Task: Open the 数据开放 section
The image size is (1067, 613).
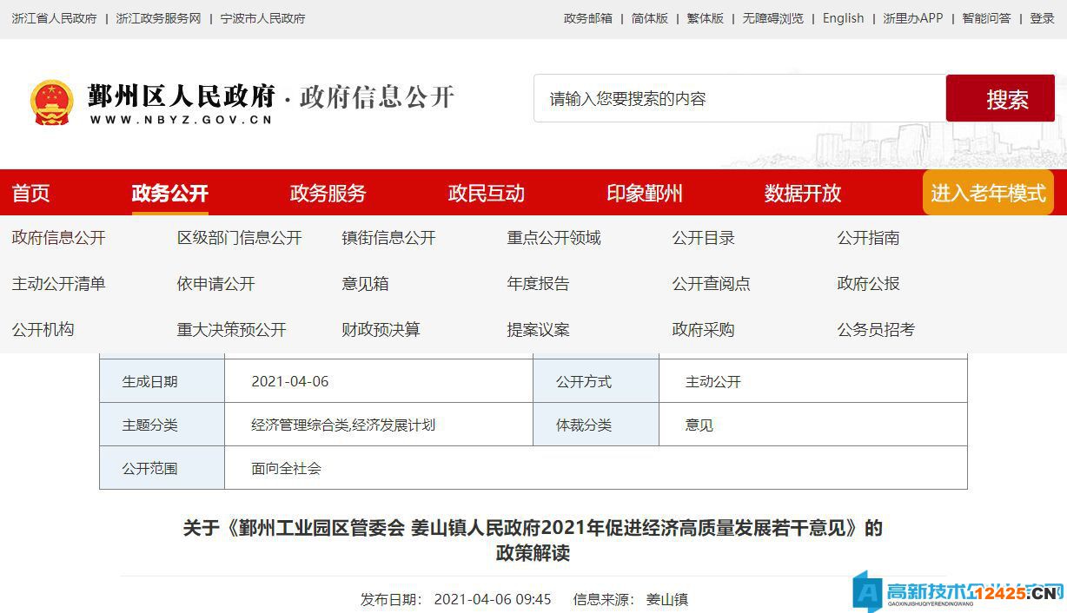Action: pyautogui.click(x=802, y=193)
